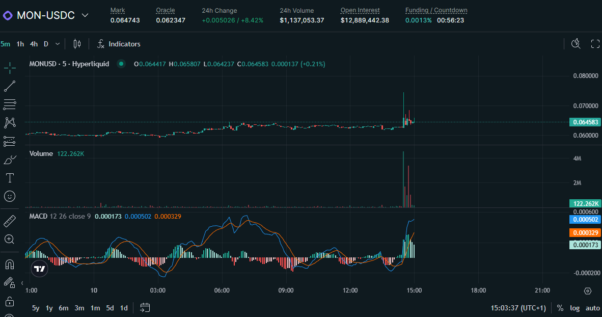
Task: Click the Oracle price label
Action: click(x=166, y=10)
